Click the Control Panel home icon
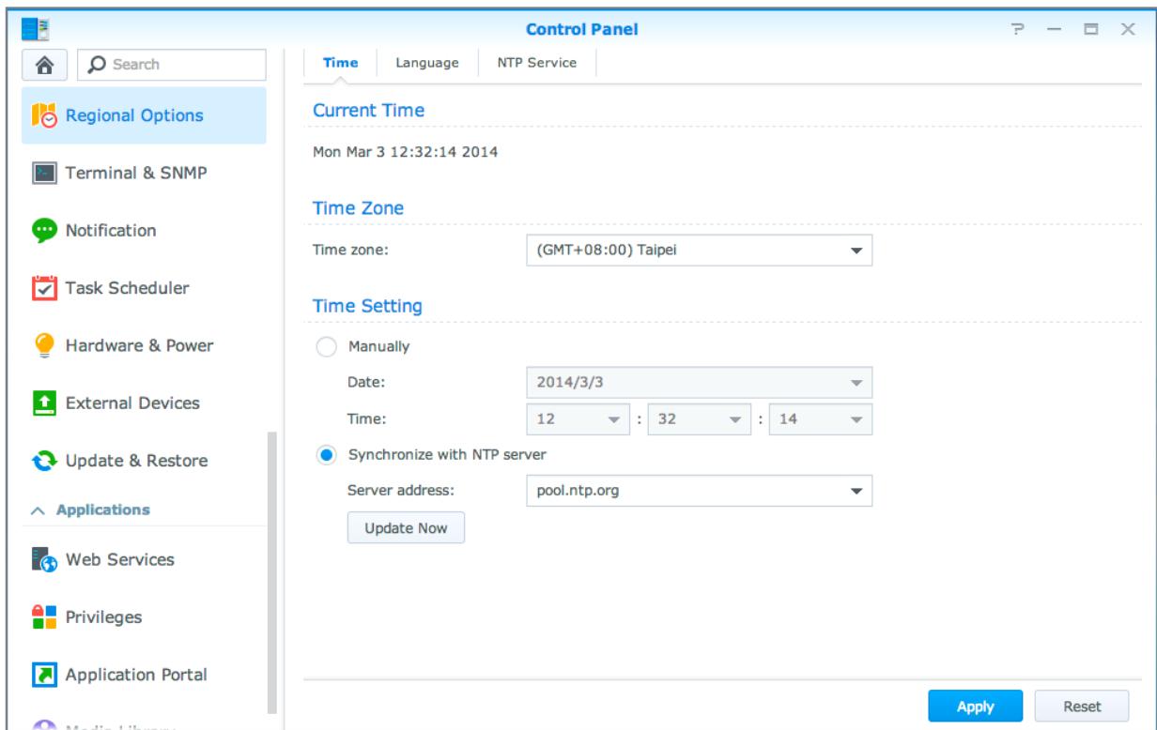This screenshot has width=1157, height=730. tap(45, 65)
